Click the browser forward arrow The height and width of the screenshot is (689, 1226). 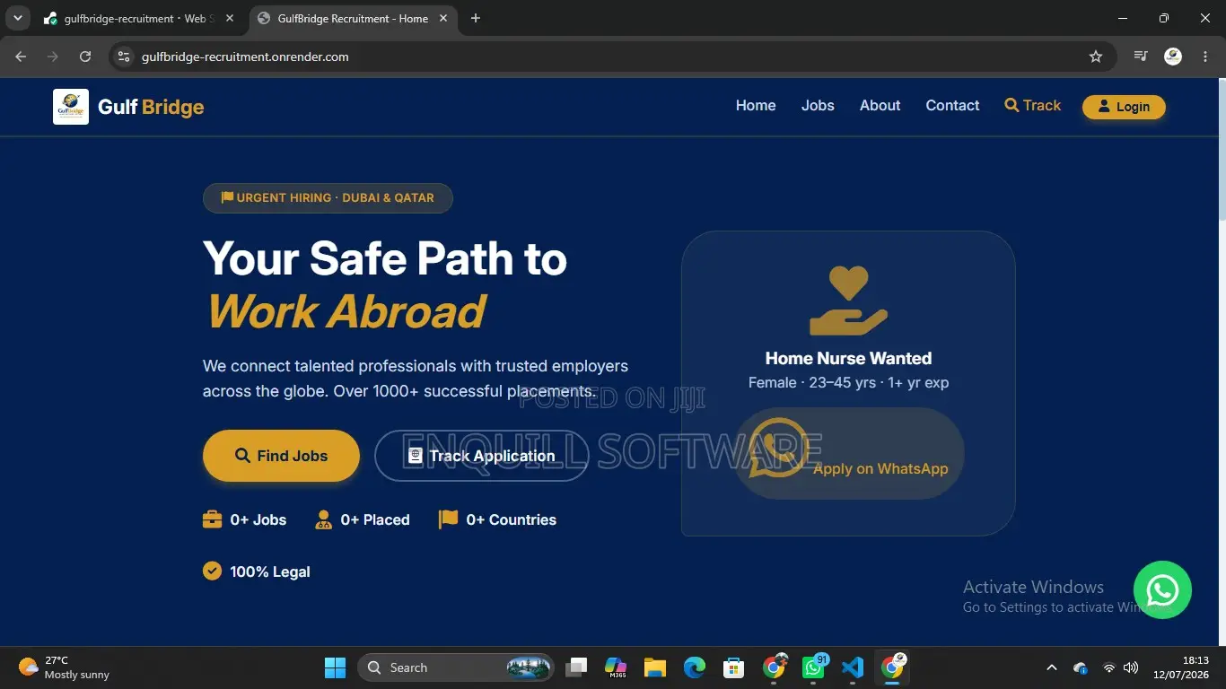(x=53, y=57)
